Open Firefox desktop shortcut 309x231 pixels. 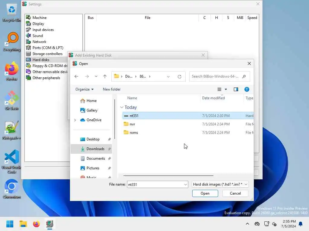click(12, 71)
